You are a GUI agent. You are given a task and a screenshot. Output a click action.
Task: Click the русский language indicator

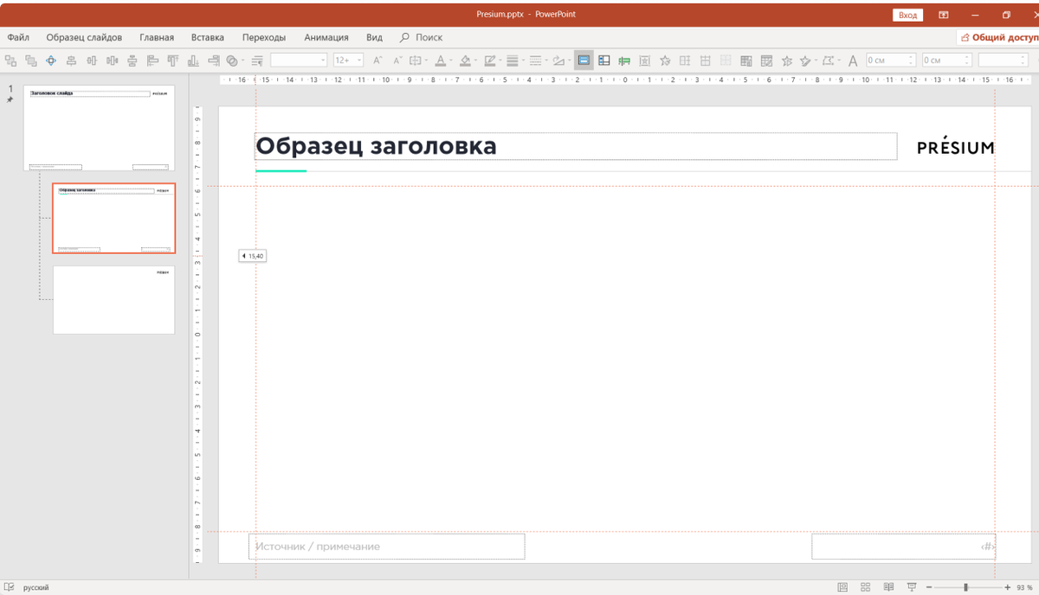coord(35,587)
